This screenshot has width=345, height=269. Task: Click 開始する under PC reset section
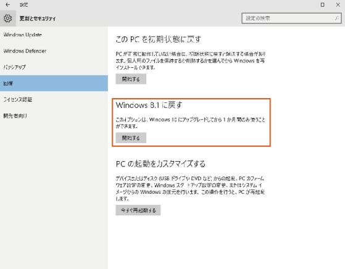click(x=131, y=79)
